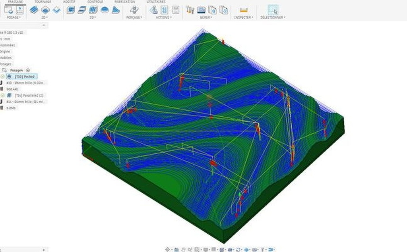
Task: Toggle the green check status on [T10] Poche2
Action: pyautogui.click(x=2, y=76)
